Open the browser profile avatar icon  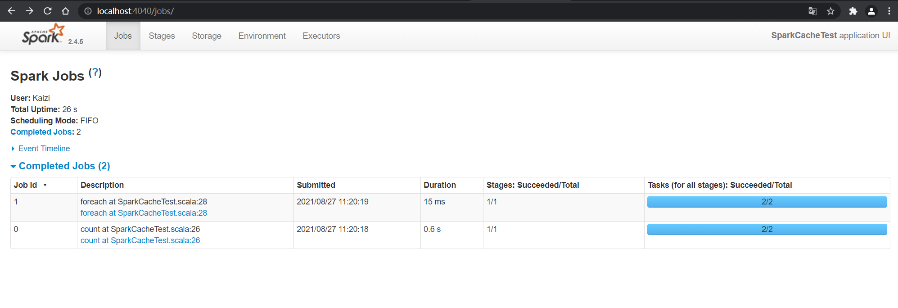tap(871, 11)
